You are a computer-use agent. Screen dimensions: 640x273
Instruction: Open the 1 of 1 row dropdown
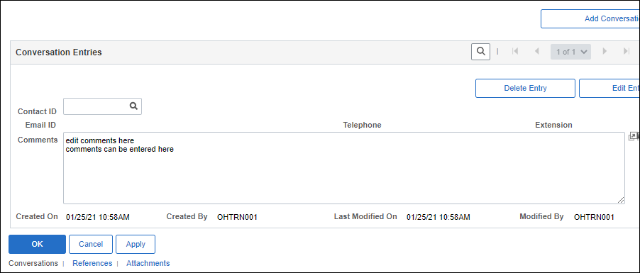pos(570,52)
